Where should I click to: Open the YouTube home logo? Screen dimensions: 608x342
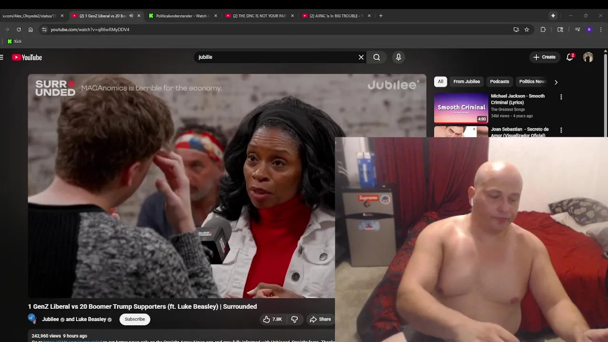pyautogui.click(x=27, y=57)
